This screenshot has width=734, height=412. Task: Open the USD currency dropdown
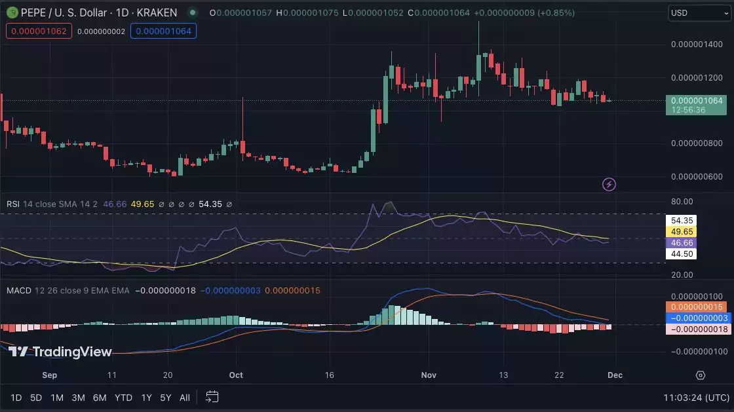click(699, 13)
